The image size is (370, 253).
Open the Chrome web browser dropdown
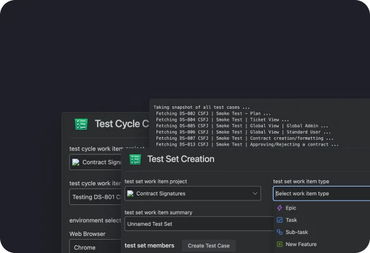coord(95,246)
